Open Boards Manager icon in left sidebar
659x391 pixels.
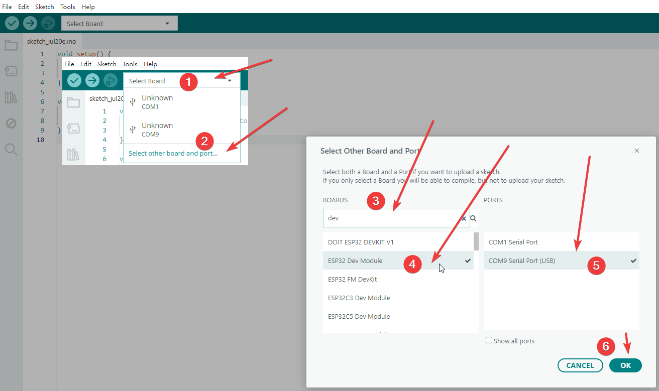11,71
